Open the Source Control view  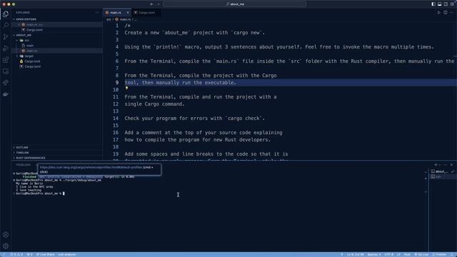[6, 37]
